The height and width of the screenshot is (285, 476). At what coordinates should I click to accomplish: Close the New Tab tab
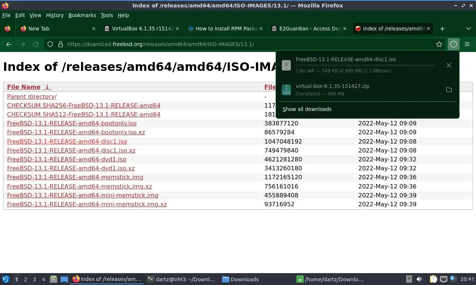click(94, 29)
